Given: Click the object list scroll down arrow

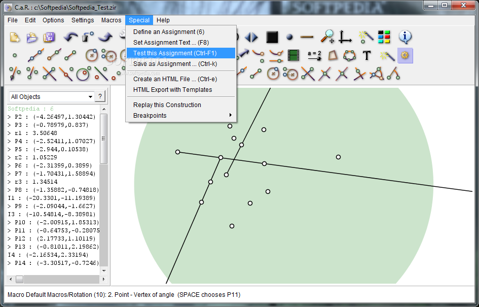Looking at the screenshot, I should (104, 270).
